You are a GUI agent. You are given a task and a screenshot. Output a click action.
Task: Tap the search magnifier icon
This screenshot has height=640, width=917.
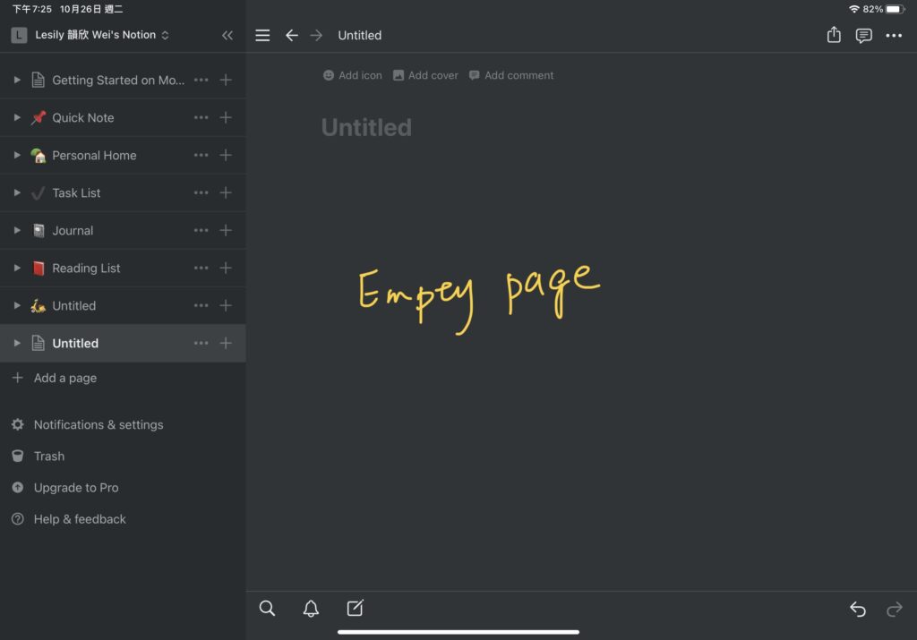click(267, 609)
